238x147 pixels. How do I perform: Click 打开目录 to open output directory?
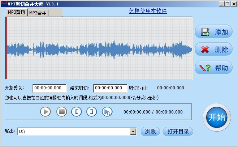click(x=178, y=132)
